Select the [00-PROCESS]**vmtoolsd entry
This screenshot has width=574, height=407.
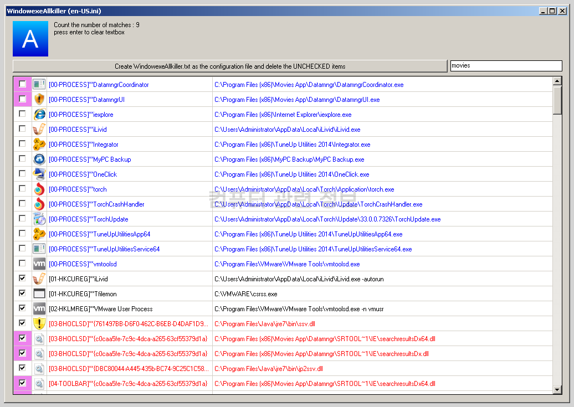(83, 264)
